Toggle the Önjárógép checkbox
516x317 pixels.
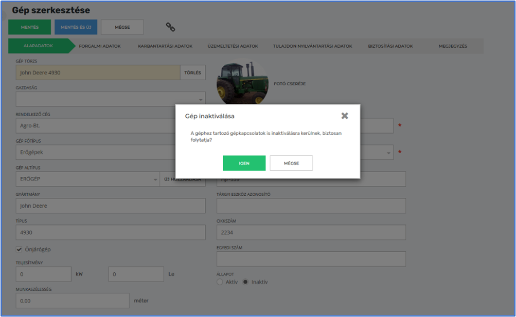pos(20,249)
